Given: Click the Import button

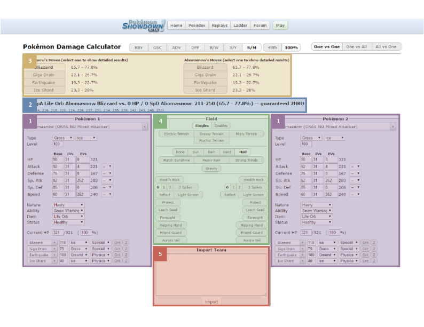Looking at the screenshot, I should (211, 301).
